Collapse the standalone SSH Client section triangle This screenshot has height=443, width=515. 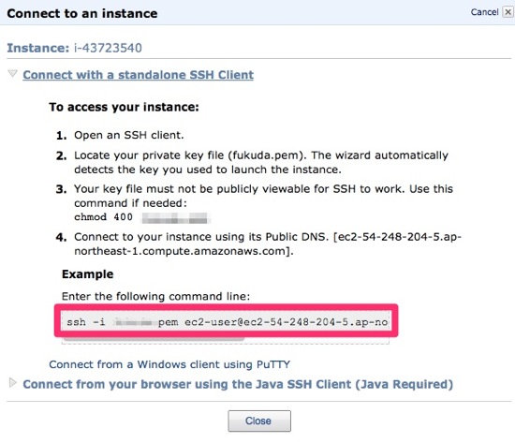[12, 74]
